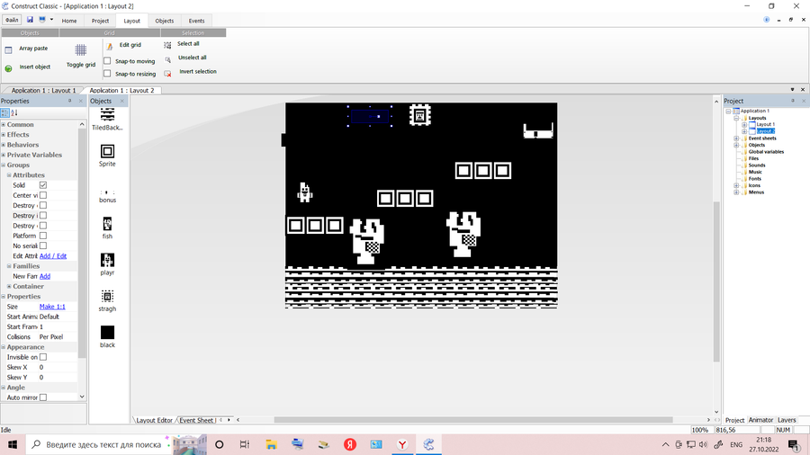Toggle first Destroy attribute checkbox below Center view

coord(43,205)
